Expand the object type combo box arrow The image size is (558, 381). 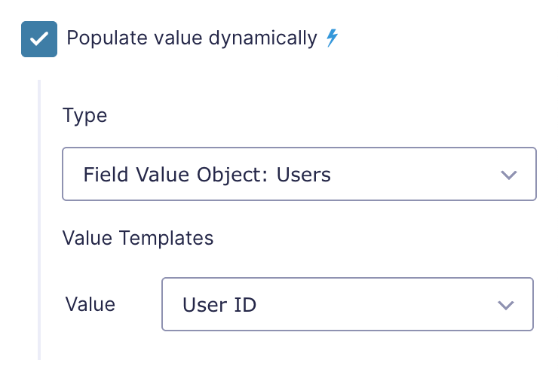(x=508, y=175)
